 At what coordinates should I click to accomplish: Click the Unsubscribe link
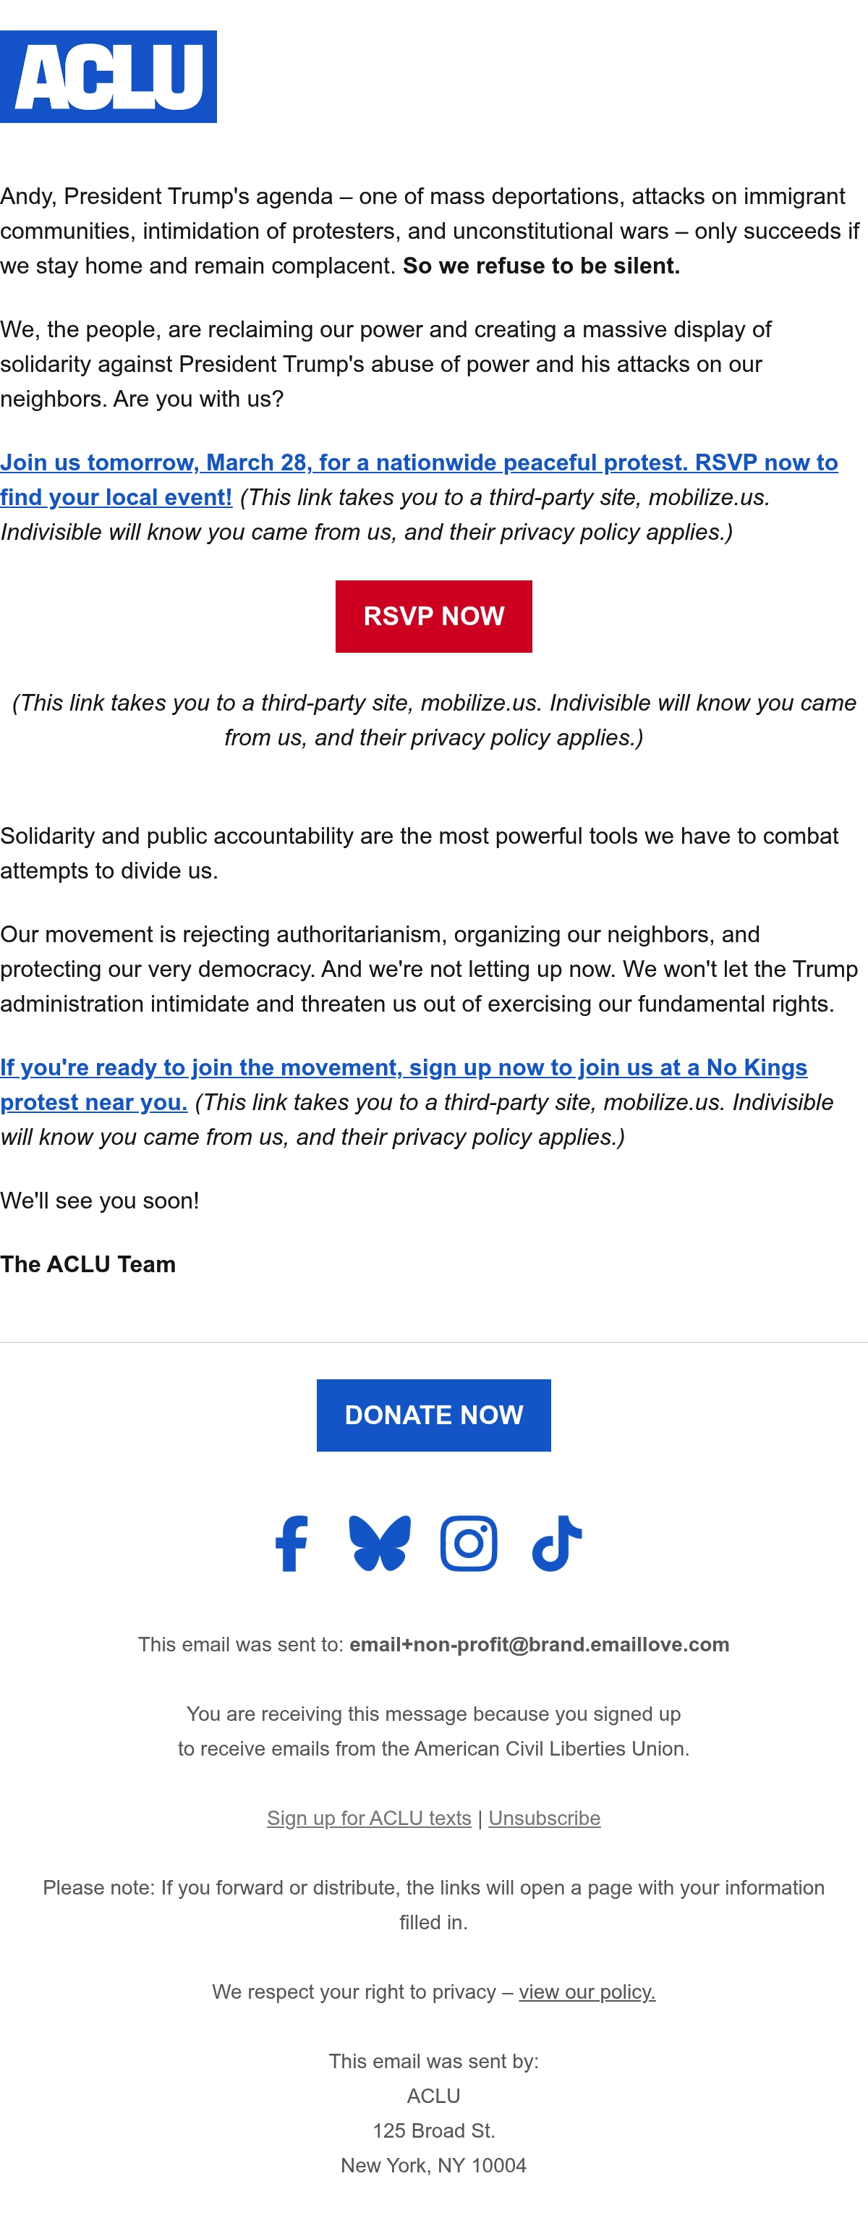545,1819
